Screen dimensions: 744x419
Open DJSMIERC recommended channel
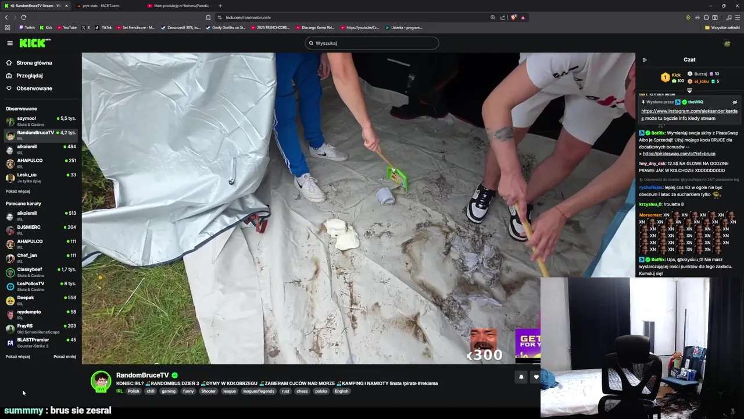[x=41, y=230]
